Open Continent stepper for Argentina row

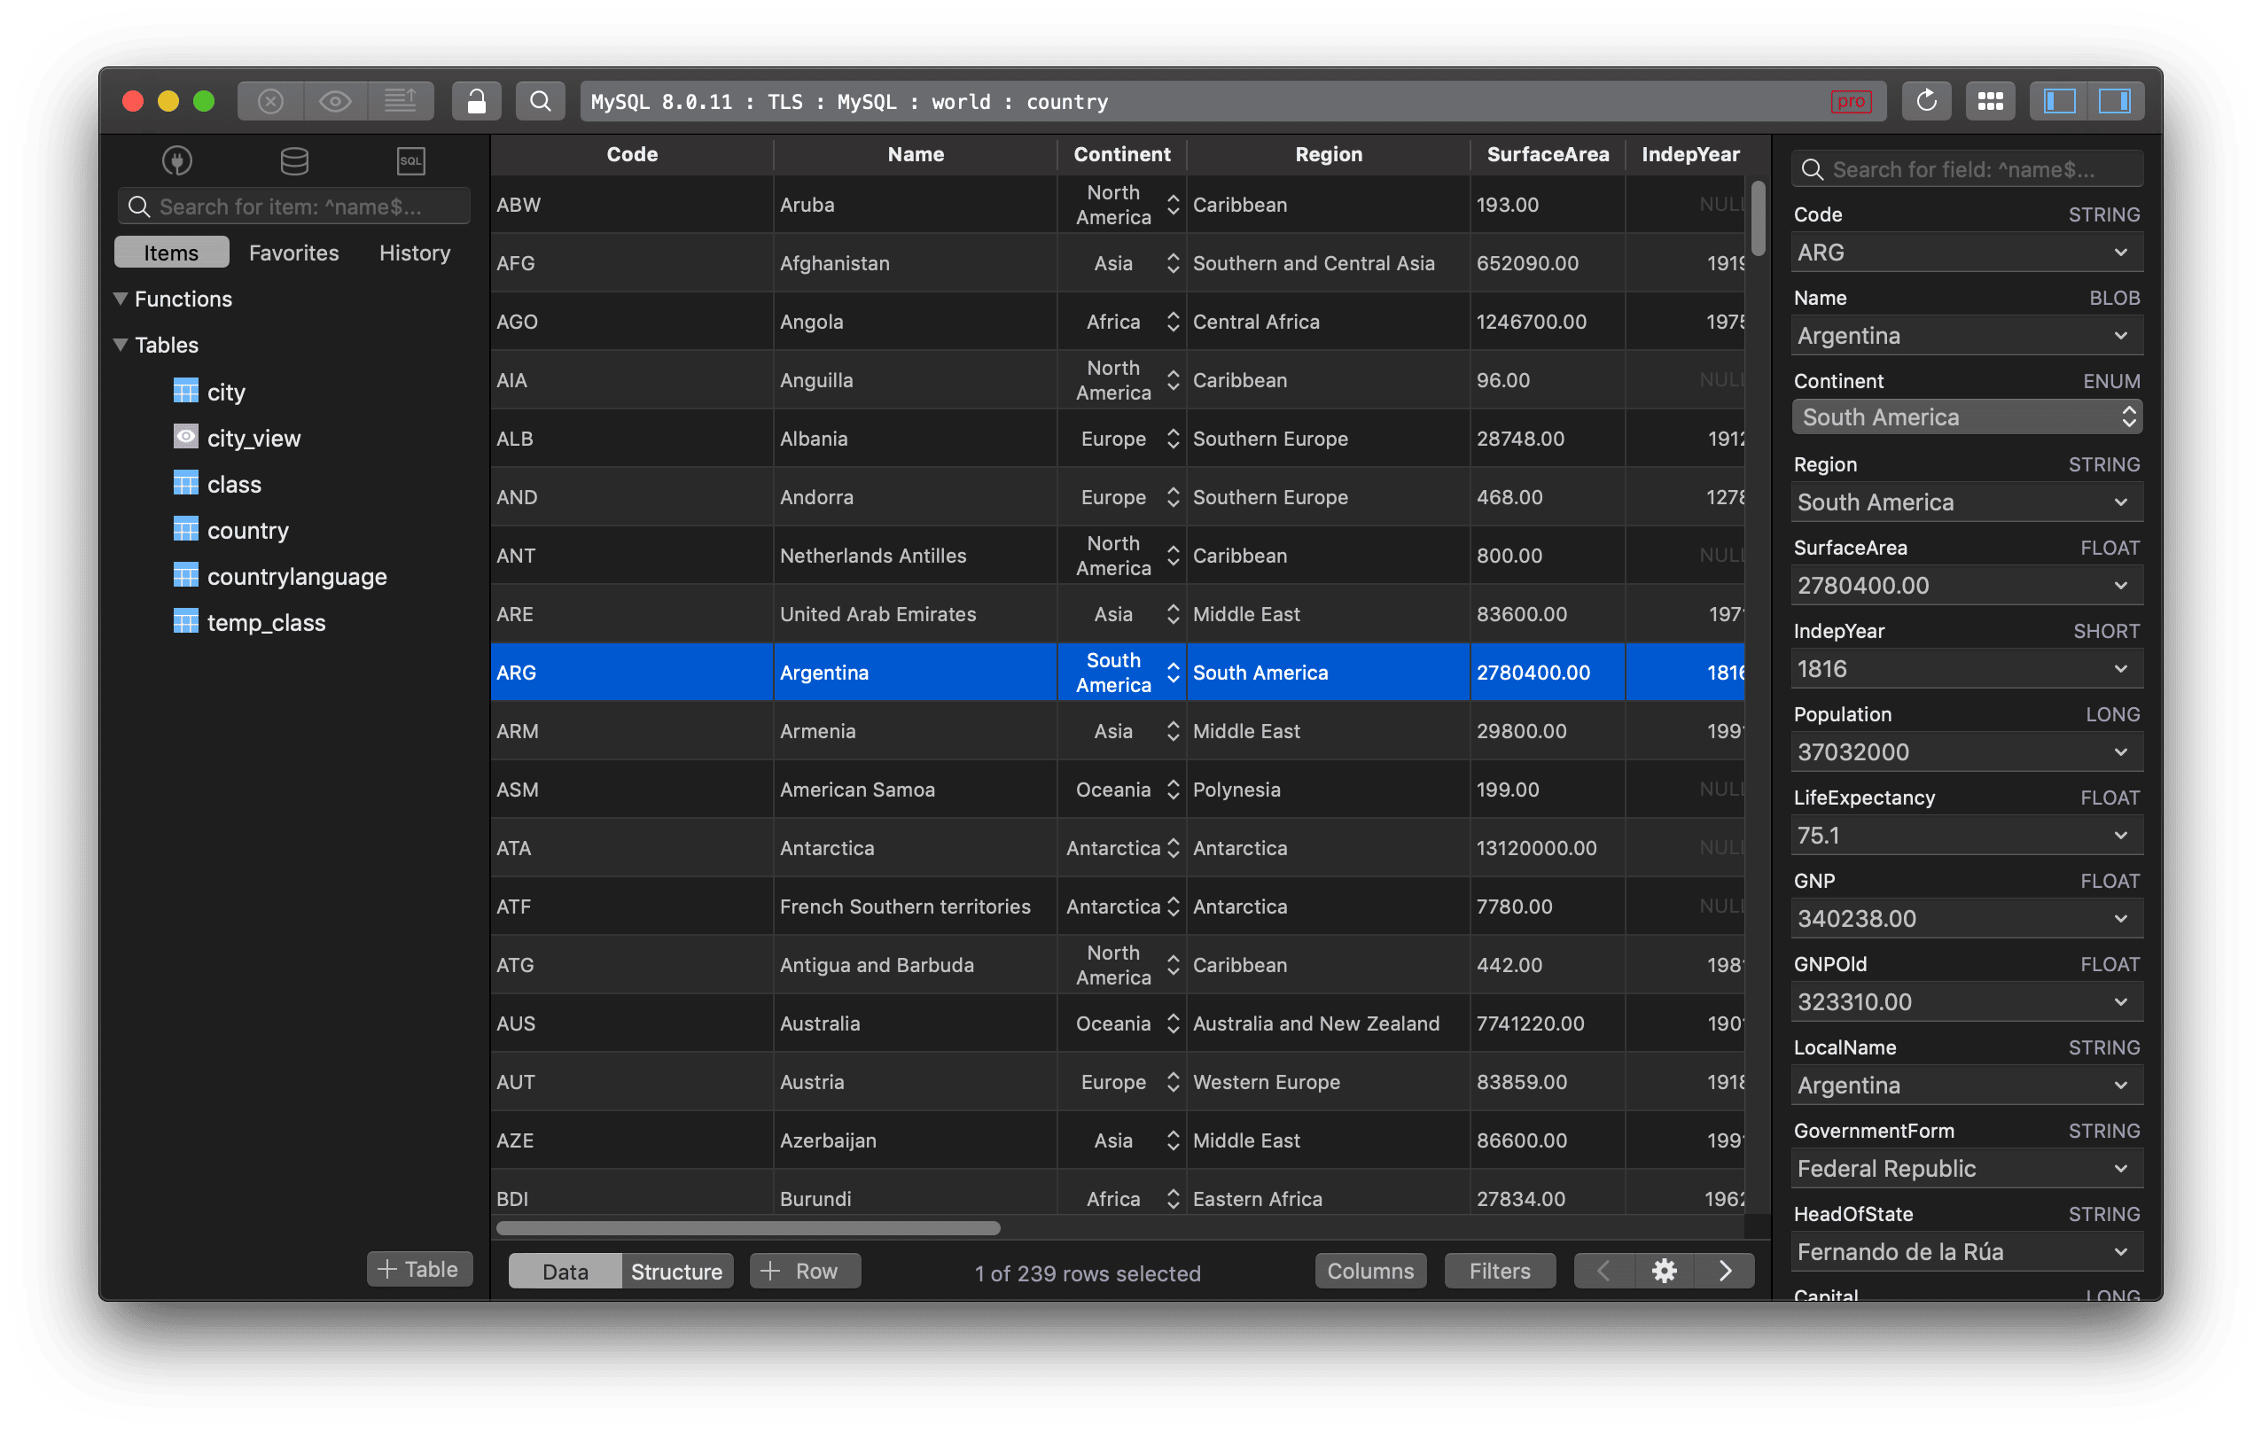1173,673
